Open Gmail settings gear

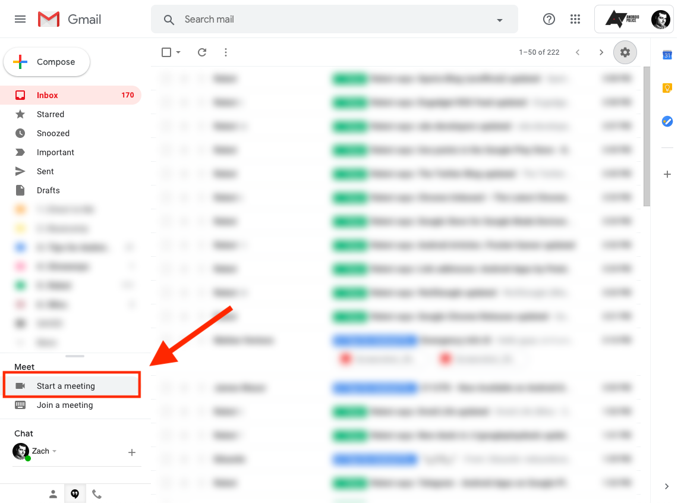pos(625,52)
